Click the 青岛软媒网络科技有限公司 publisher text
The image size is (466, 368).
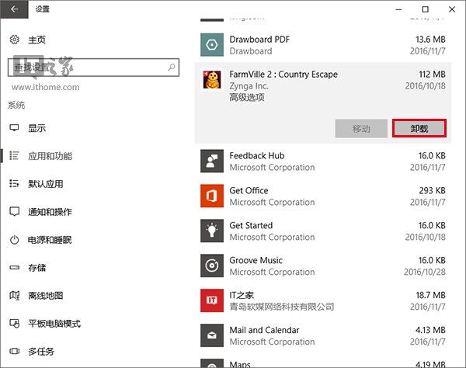[282, 307]
